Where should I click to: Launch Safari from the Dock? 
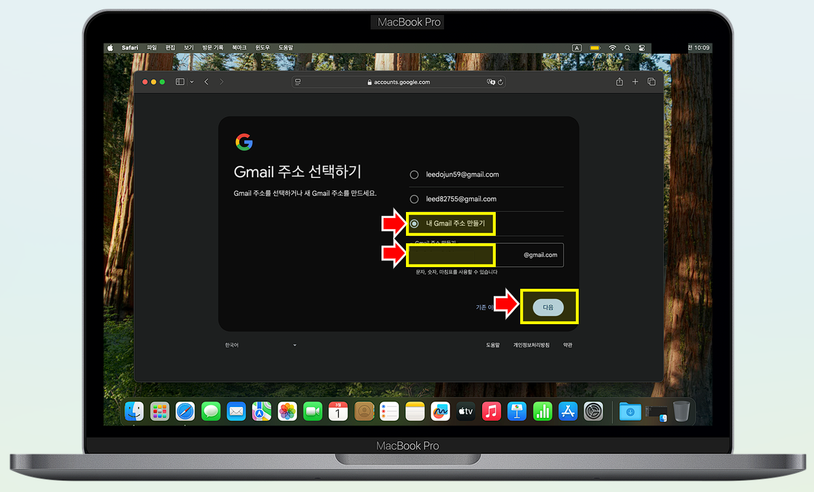tap(186, 412)
